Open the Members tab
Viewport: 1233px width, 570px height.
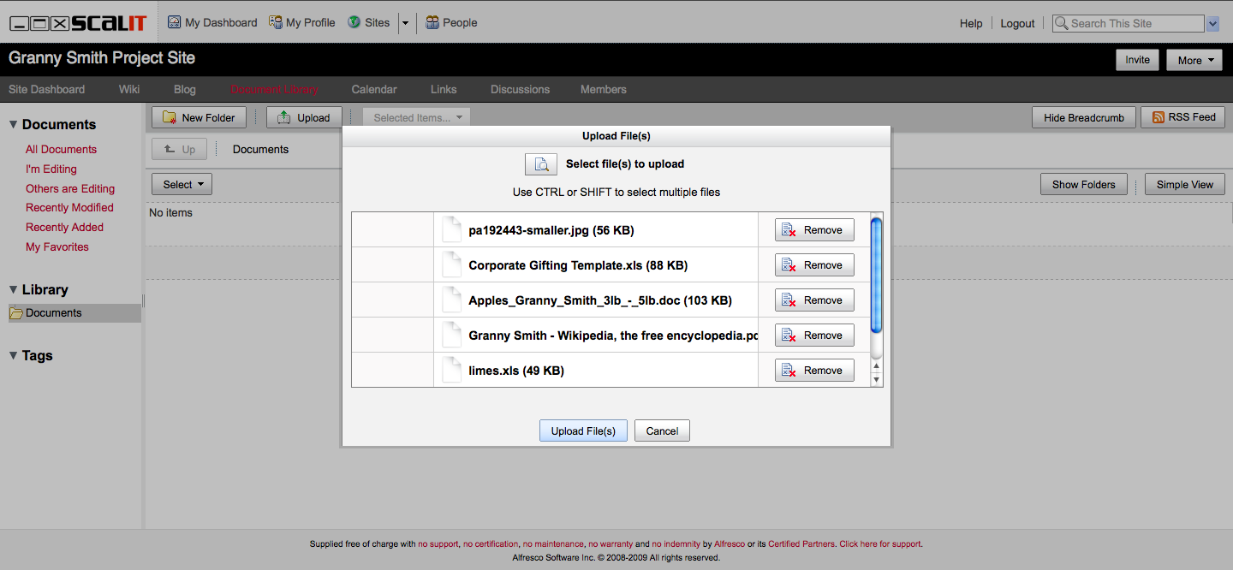(604, 89)
